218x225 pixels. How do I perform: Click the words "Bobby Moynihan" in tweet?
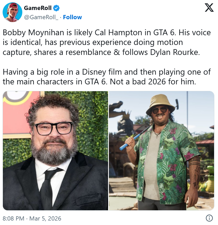tap(33, 33)
